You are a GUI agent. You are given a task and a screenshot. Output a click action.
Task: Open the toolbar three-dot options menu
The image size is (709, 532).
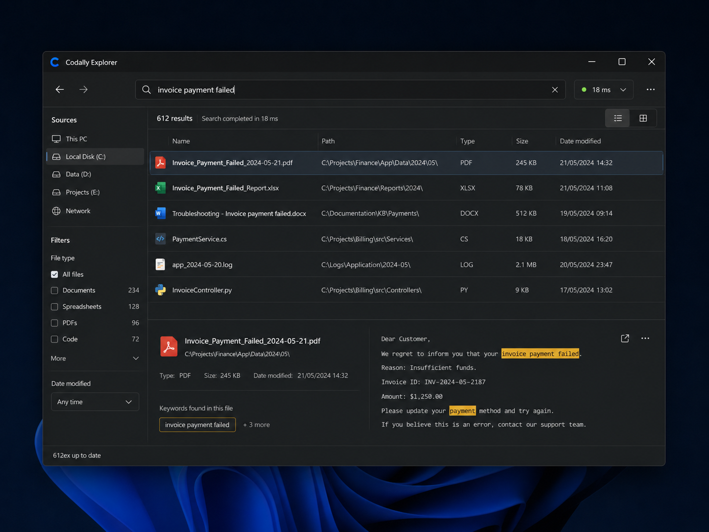650,90
